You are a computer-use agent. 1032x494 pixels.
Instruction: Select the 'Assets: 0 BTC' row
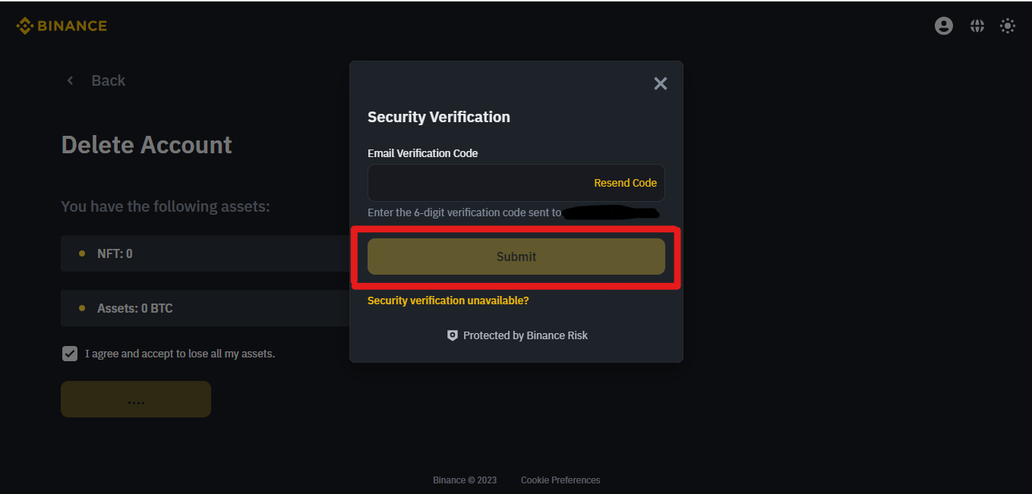click(x=205, y=308)
